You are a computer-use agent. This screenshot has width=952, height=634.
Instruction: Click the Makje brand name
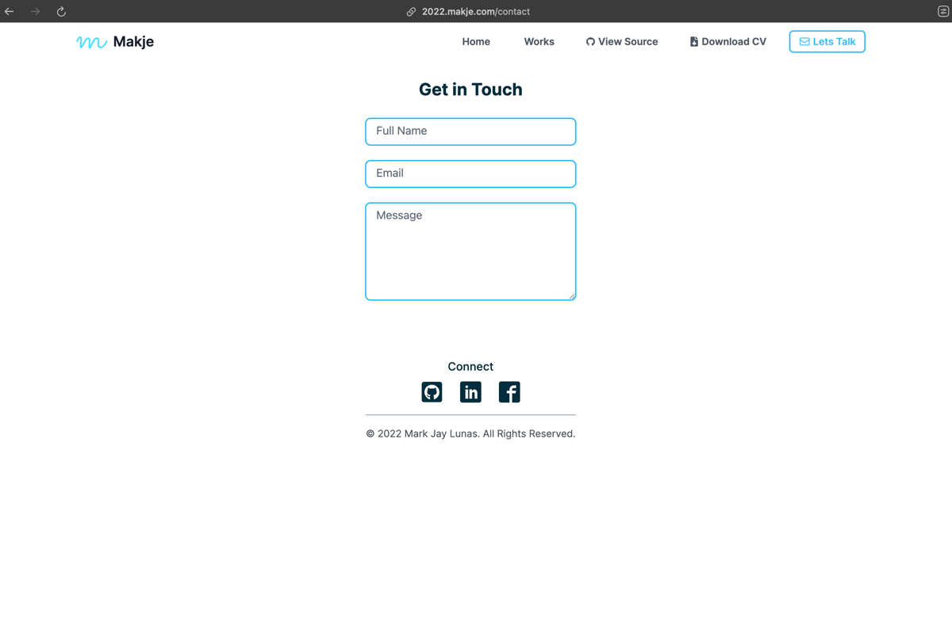pos(133,41)
